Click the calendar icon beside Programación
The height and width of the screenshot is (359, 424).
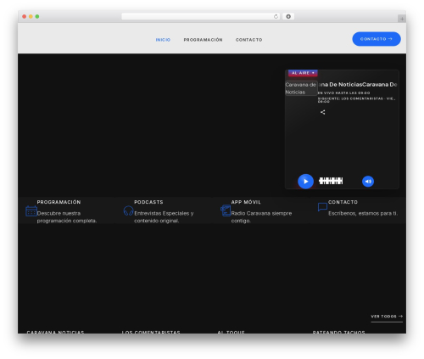[x=31, y=211]
